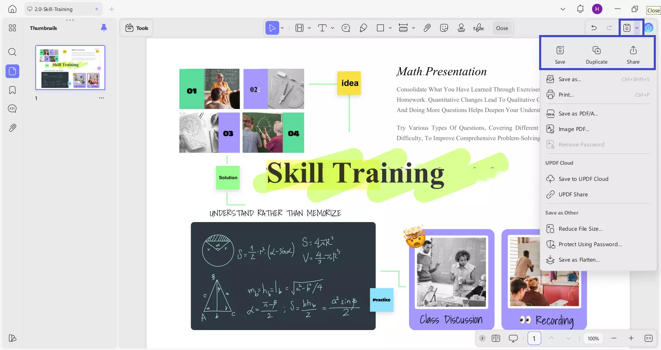The width and height of the screenshot is (661, 350).
Task: Open the bookmarks panel in the sidebar
Action: pyautogui.click(x=12, y=90)
